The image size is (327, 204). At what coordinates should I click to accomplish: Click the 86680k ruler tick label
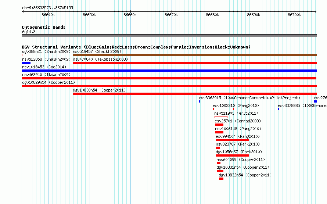[x=212, y=15]
